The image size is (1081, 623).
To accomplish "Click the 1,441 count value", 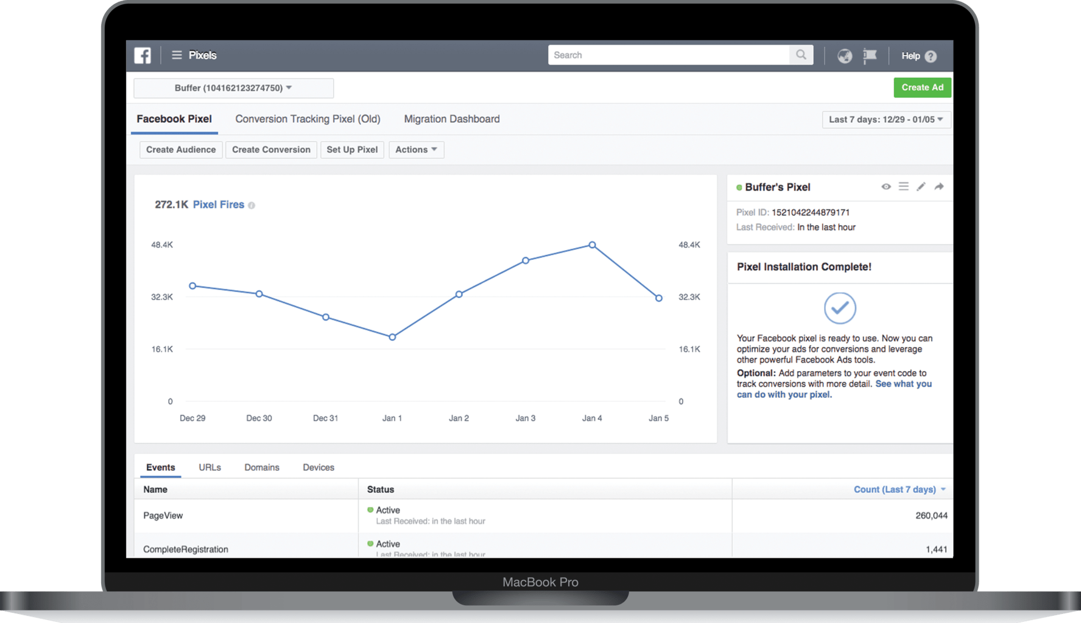I will click(936, 549).
